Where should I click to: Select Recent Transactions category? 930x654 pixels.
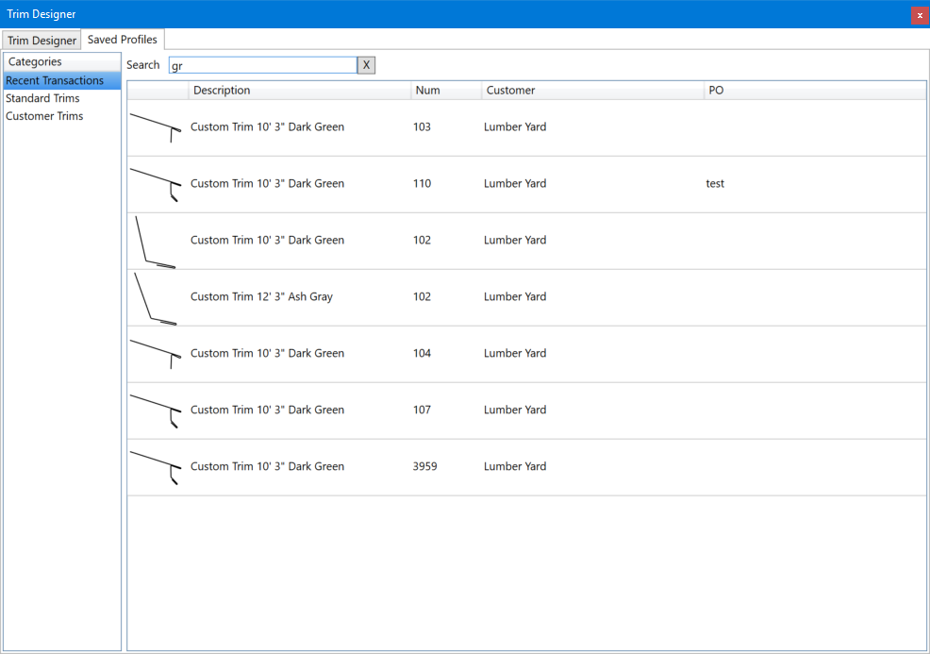click(x=55, y=80)
